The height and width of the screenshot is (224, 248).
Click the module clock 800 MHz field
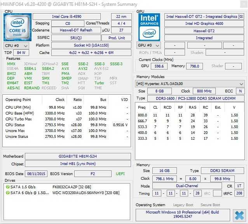pos(204,91)
